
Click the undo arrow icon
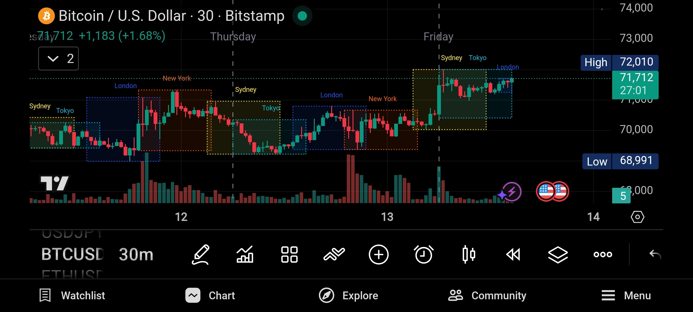click(655, 255)
